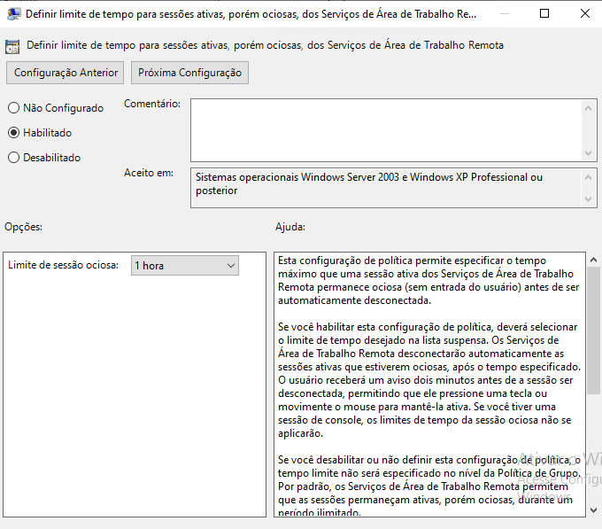This screenshot has height=529, width=602.
Task: Click the policy window icon in title bar
Action: pyautogui.click(x=13, y=14)
